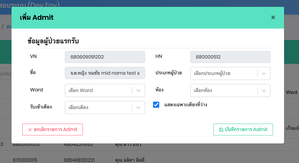Viewport: 299px width, 163px height.
Task: Open the ประเภทผู้ป่วย dropdown chevron
Action: point(264,73)
